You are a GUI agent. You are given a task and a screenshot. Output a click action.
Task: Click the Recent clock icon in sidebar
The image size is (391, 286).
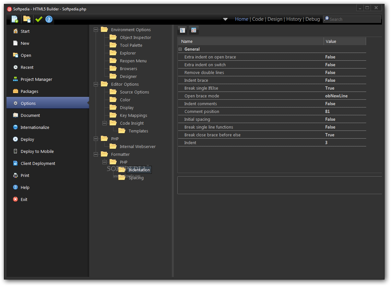tap(15, 67)
